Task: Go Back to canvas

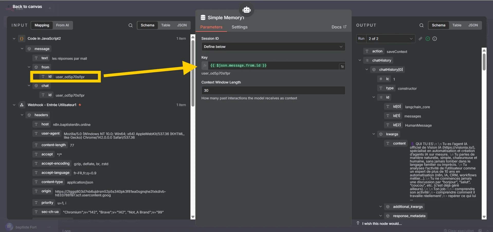Action: click(27, 7)
